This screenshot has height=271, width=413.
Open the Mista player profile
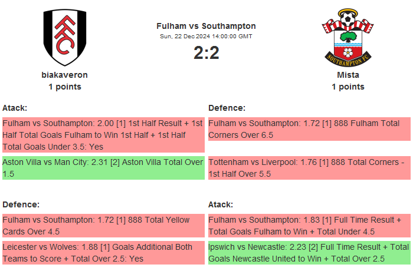[x=348, y=75]
